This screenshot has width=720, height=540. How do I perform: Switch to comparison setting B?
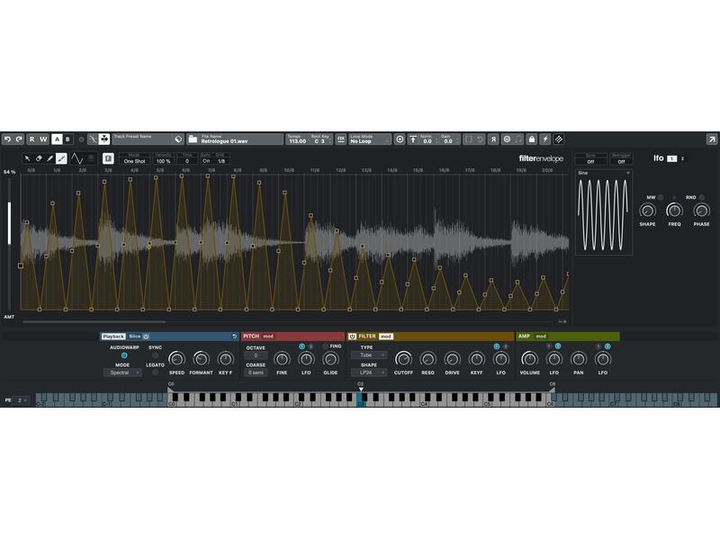tap(67, 139)
